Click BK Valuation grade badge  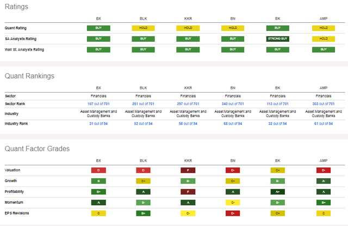[x=278, y=170]
